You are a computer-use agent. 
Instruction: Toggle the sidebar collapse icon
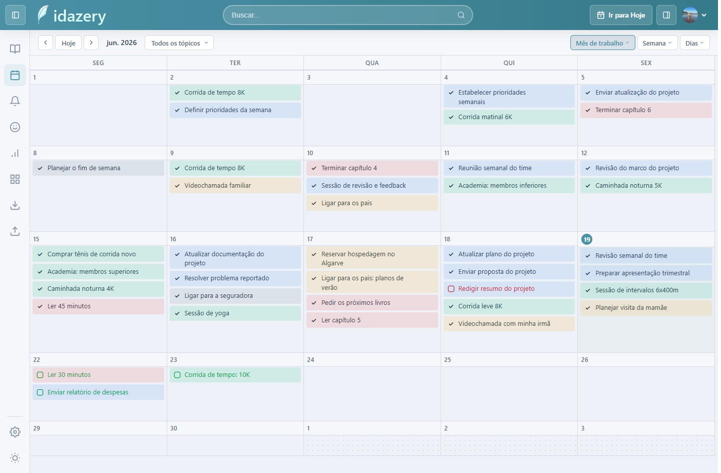pyautogui.click(x=16, y=15)
